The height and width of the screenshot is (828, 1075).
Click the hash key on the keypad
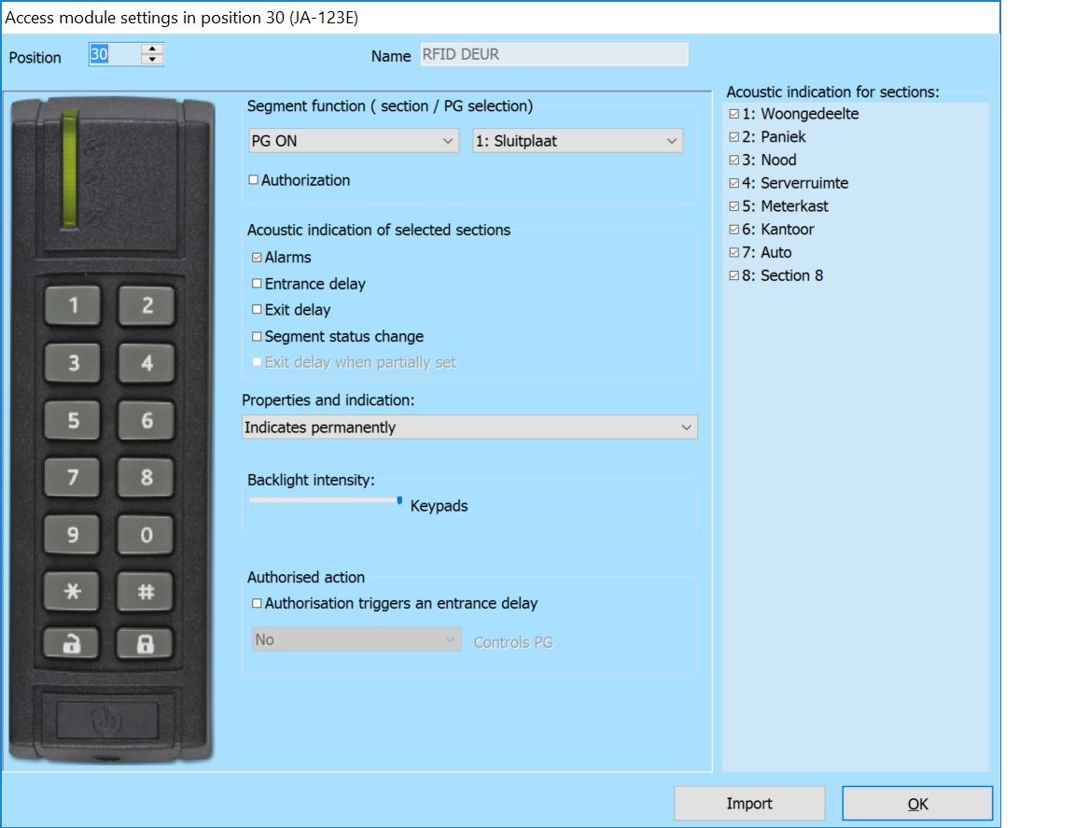coord(147,591)
